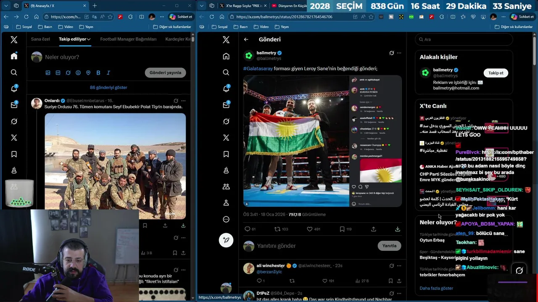Viewport: 538px width, 302px height.
Task: Click Gönderi yayınla button
Action: pyautogui.click(x=165, y=73)
